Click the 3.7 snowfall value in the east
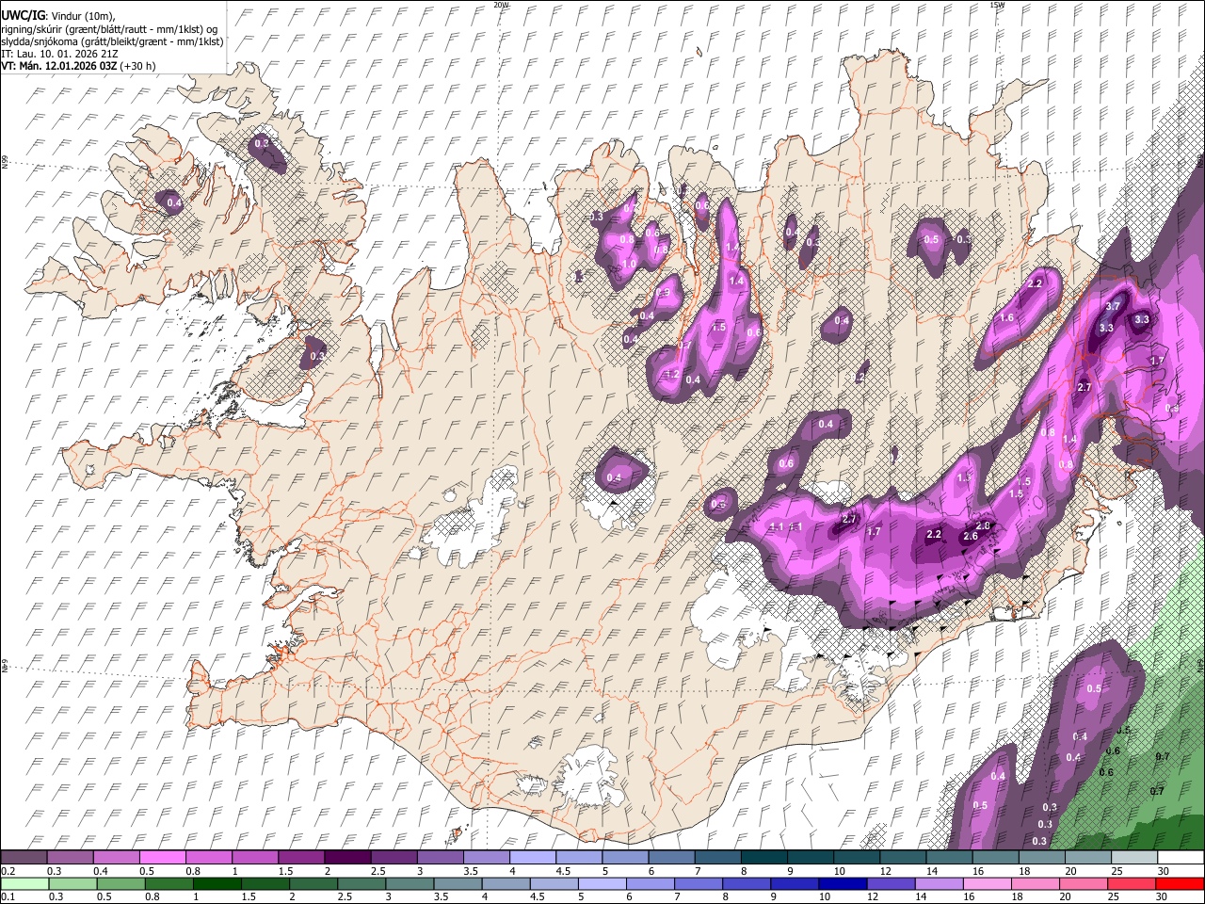The height and width of the screenshot is (904, 1205). [1112, 306]
